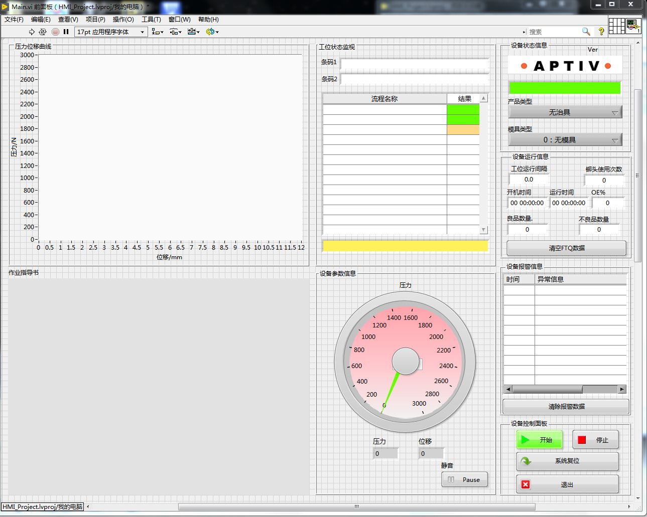Click the green status bar under APTIV logo
The height and width of the screenshot is (517, 647).
pos(565,88)
